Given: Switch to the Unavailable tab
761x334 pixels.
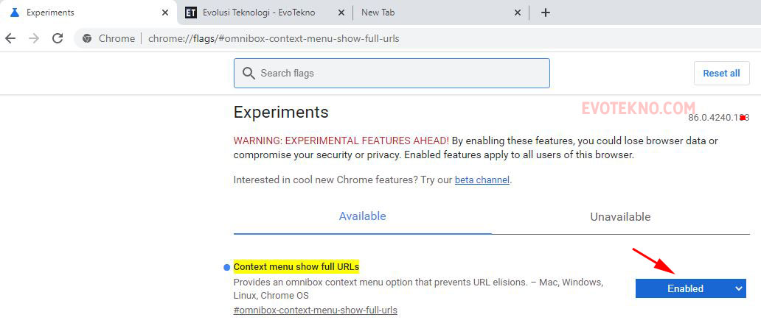Looking at the screenshot, I should (x=620, y=217).
